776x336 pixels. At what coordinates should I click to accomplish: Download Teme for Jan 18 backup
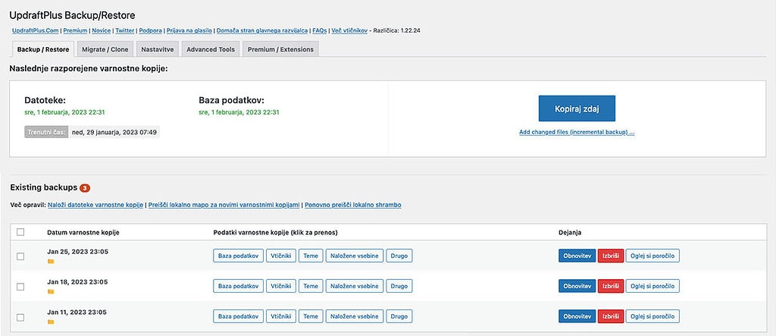(x=311, y=286)
